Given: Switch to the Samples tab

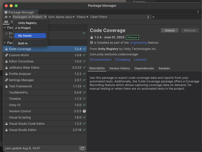Looking at the screenshot, I should [x=164, y=68].
